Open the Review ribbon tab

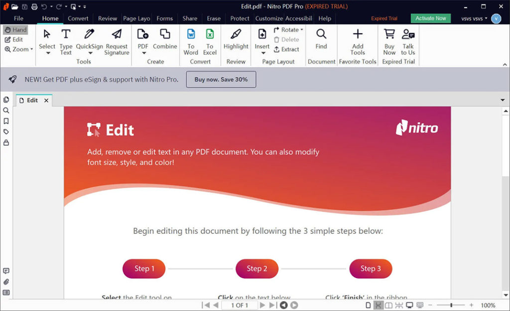point(107,18)
